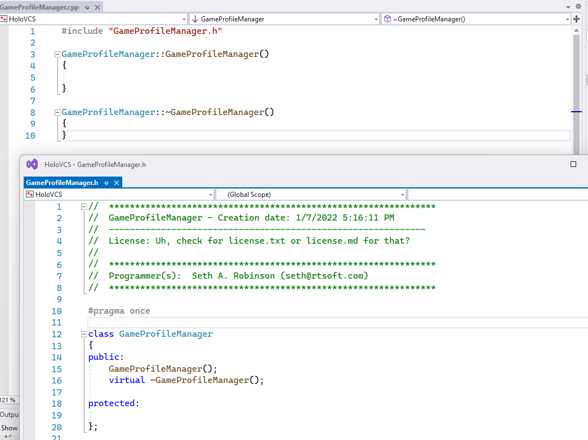Viewport: 588px width, 440px height.
Task: Open the document list chevron beside the gear icon
Action: tap(569, 6)
